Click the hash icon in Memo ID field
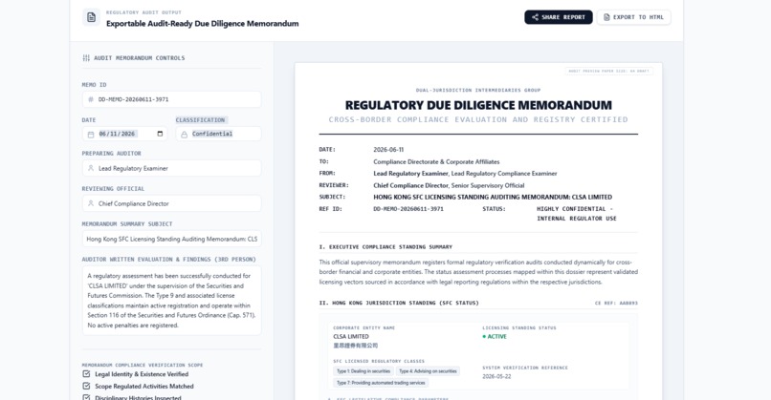The width and height of the screenshot is (771, 400). point(91,99)
